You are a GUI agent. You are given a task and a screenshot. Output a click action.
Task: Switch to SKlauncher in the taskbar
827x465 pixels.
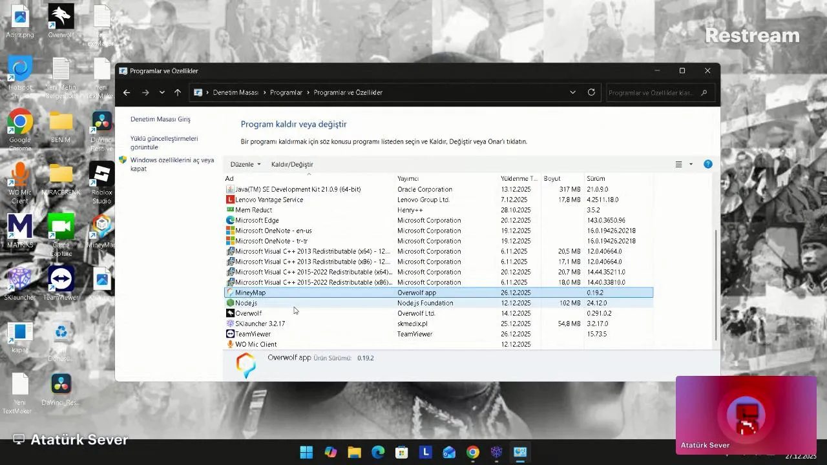point(496,452)
